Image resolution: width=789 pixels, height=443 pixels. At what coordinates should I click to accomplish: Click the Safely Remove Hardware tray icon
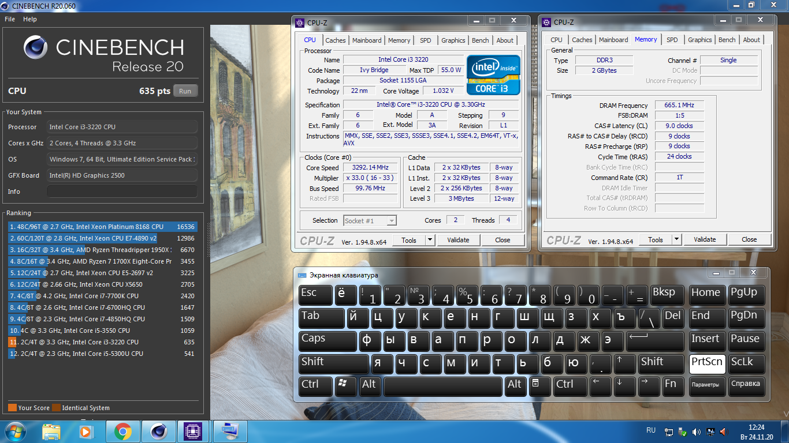click(x=683, y=431)
